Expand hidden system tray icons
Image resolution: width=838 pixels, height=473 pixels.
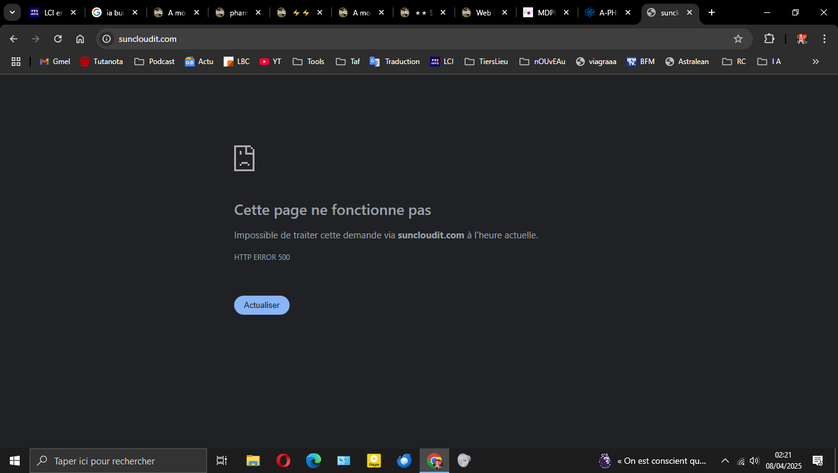(725, 461)
